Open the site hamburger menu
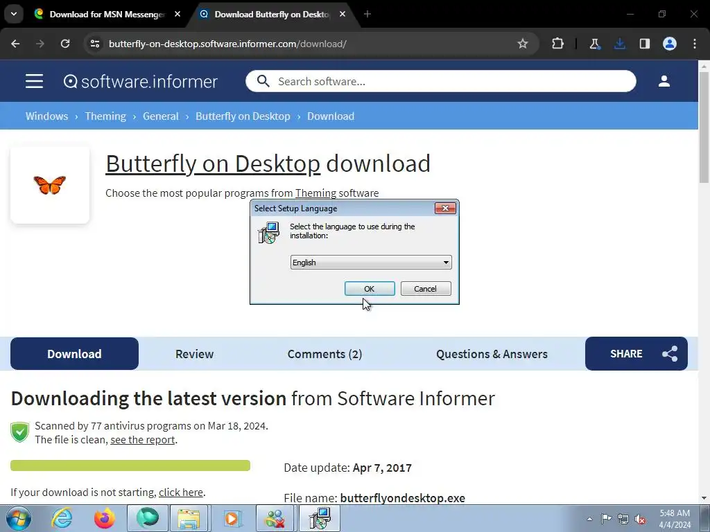Viewport: 710px width, 532px height. coord(35,82)
